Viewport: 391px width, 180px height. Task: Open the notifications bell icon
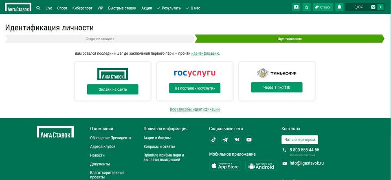[x=339, y=7]
